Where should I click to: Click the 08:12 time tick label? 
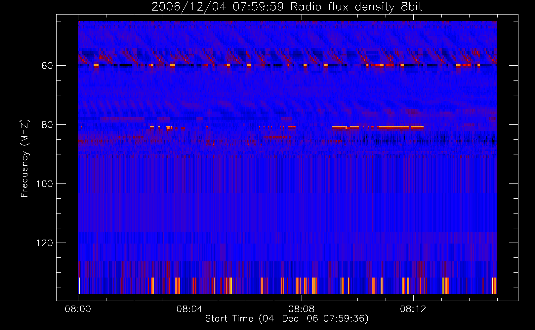[x=413, y=309]
